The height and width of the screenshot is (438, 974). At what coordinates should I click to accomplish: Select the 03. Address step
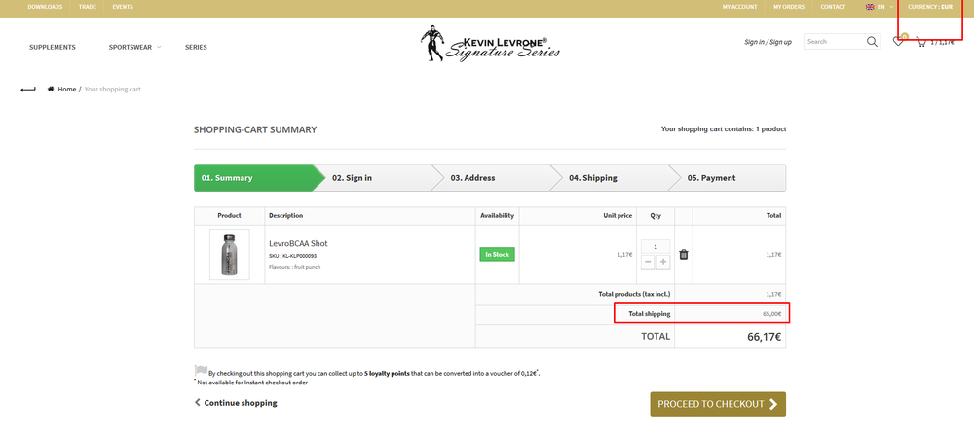(493, 178)
